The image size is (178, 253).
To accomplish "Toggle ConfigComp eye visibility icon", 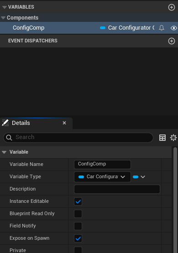I will click(173, 28).
